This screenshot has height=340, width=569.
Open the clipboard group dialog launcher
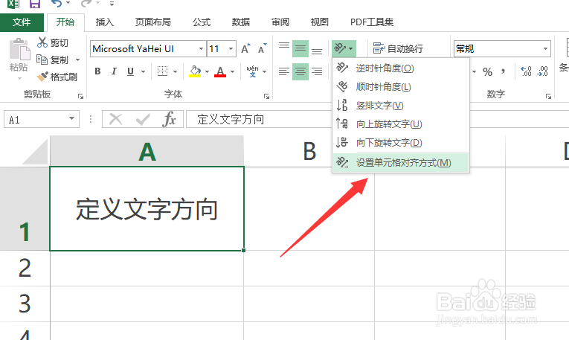(80, 96)
